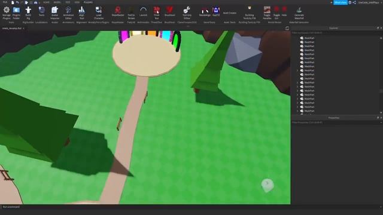The width and height of the screenshot is (383, 215).
Task: Undock the Explorer panel
Action: click(x=378, y=28)
